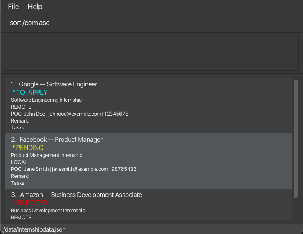
Task: Click the REJECTED status label
Action: (x=29, y=203)
